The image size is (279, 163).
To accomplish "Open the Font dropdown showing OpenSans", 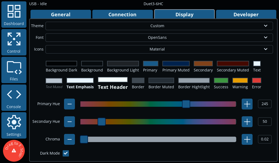I will click(159, 37).
